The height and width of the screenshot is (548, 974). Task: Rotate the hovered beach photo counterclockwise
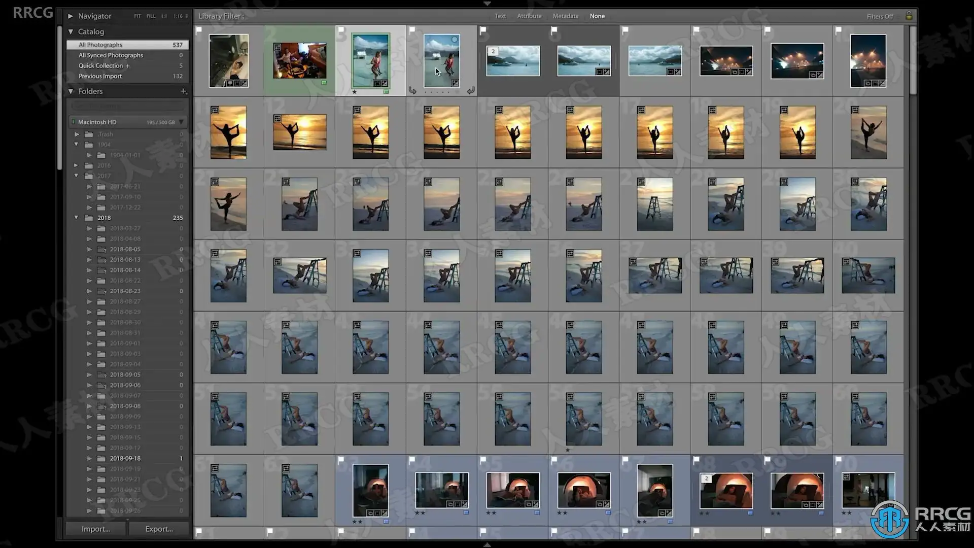point(412,90)
